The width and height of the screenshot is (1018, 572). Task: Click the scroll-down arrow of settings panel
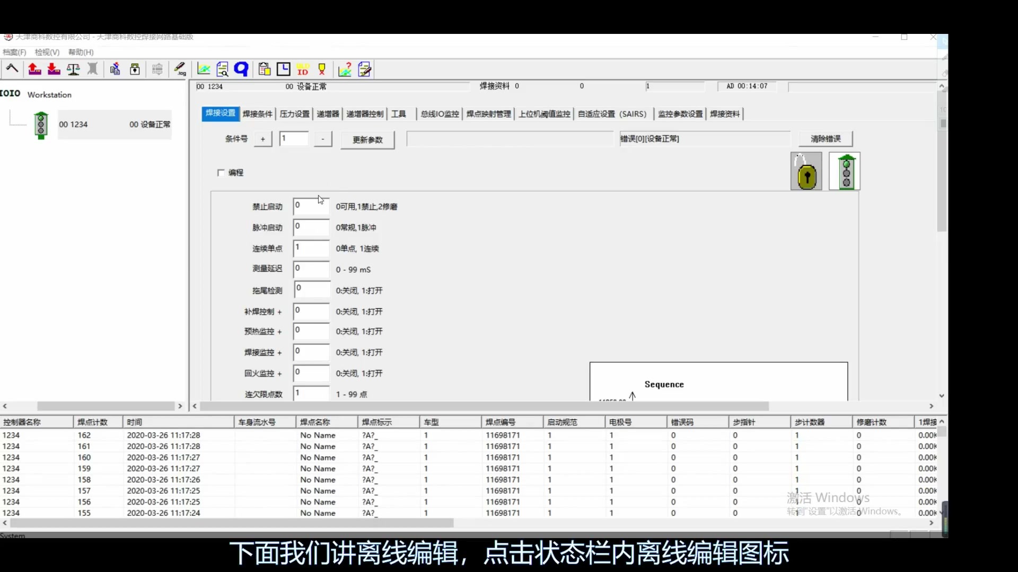[x=942, y=396]
